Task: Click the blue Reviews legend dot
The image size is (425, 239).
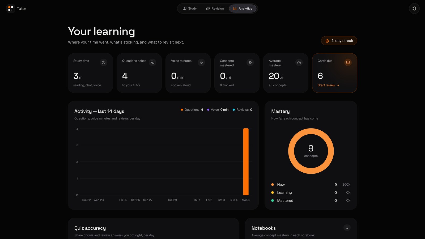Action: (x=234, y=110)
